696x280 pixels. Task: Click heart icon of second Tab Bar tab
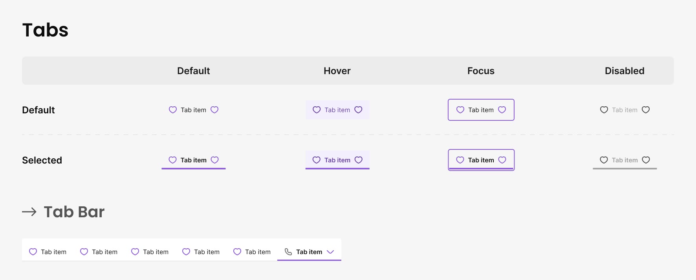click(x=84, y=252)
